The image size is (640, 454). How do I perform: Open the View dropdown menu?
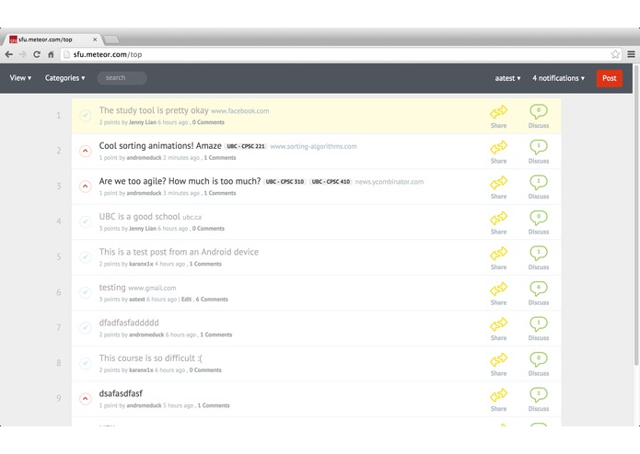(20, 78)
